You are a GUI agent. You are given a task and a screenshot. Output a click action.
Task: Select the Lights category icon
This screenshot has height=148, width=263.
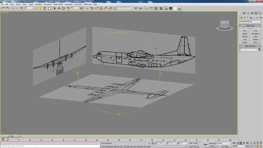pos(247,18)
